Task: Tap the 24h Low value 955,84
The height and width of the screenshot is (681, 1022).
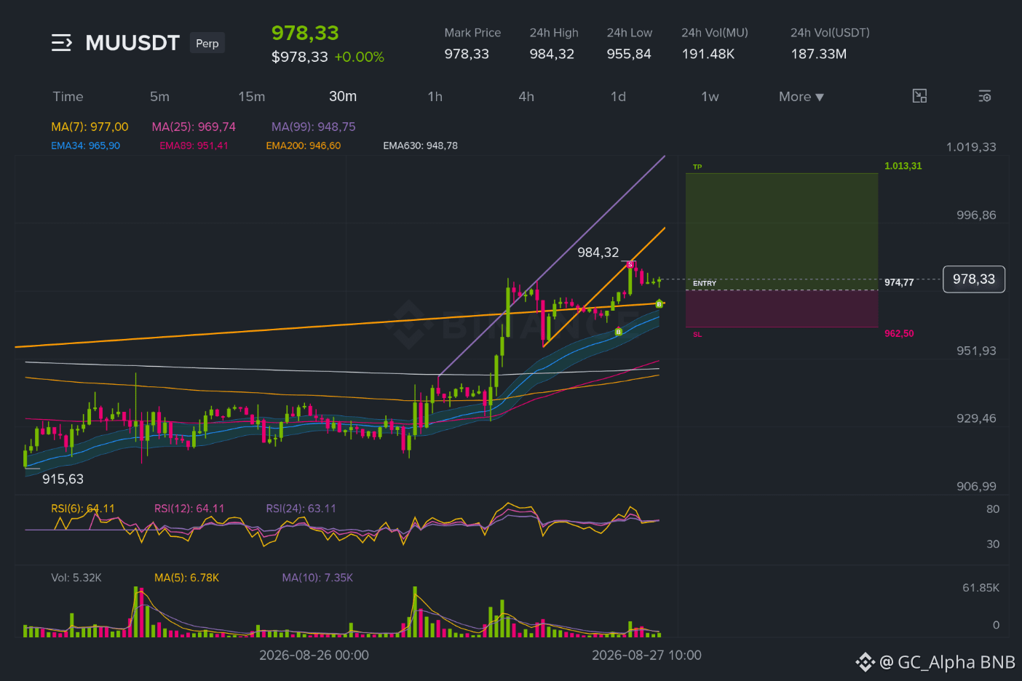Action: pyautogui.click(x=629, y=54)
